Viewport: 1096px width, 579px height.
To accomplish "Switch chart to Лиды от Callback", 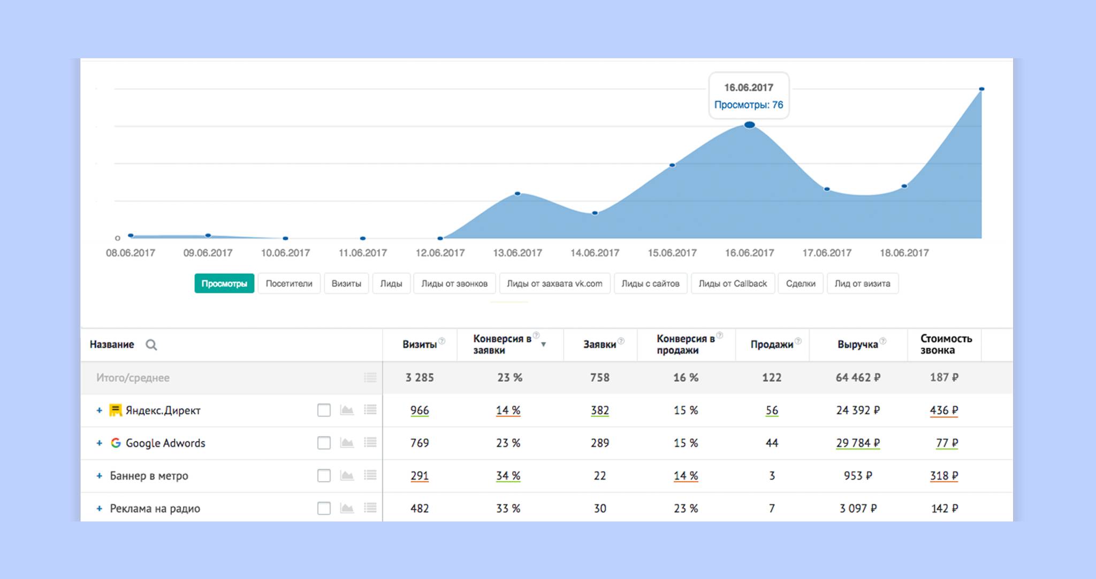I will [x=732, y=283].
